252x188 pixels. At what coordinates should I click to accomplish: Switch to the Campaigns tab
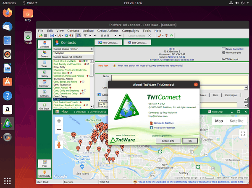(x=231, y=95)
